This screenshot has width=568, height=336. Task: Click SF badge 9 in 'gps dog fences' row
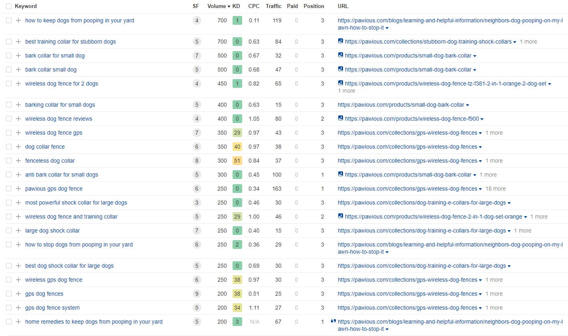pos(197,294)
